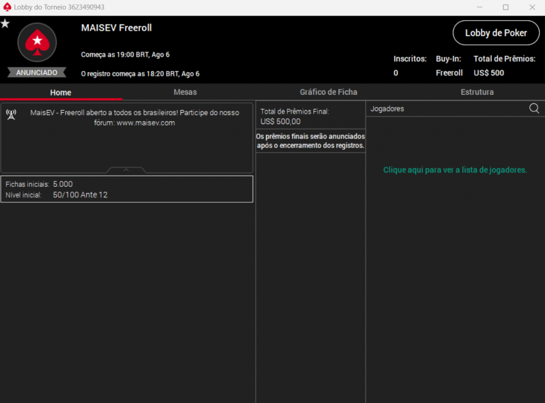Click the Buy-In value Freeroll
Screen dimensions: 545x403
point(449,73)
